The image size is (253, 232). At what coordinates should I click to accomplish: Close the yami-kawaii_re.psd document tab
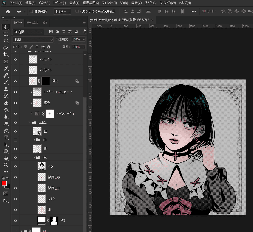152,20
